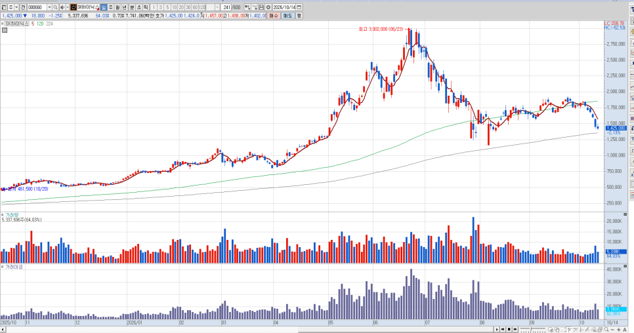Click the fast-forward button in replay controls
This screenshot has height=333, width=634.
tap(515, 329)
